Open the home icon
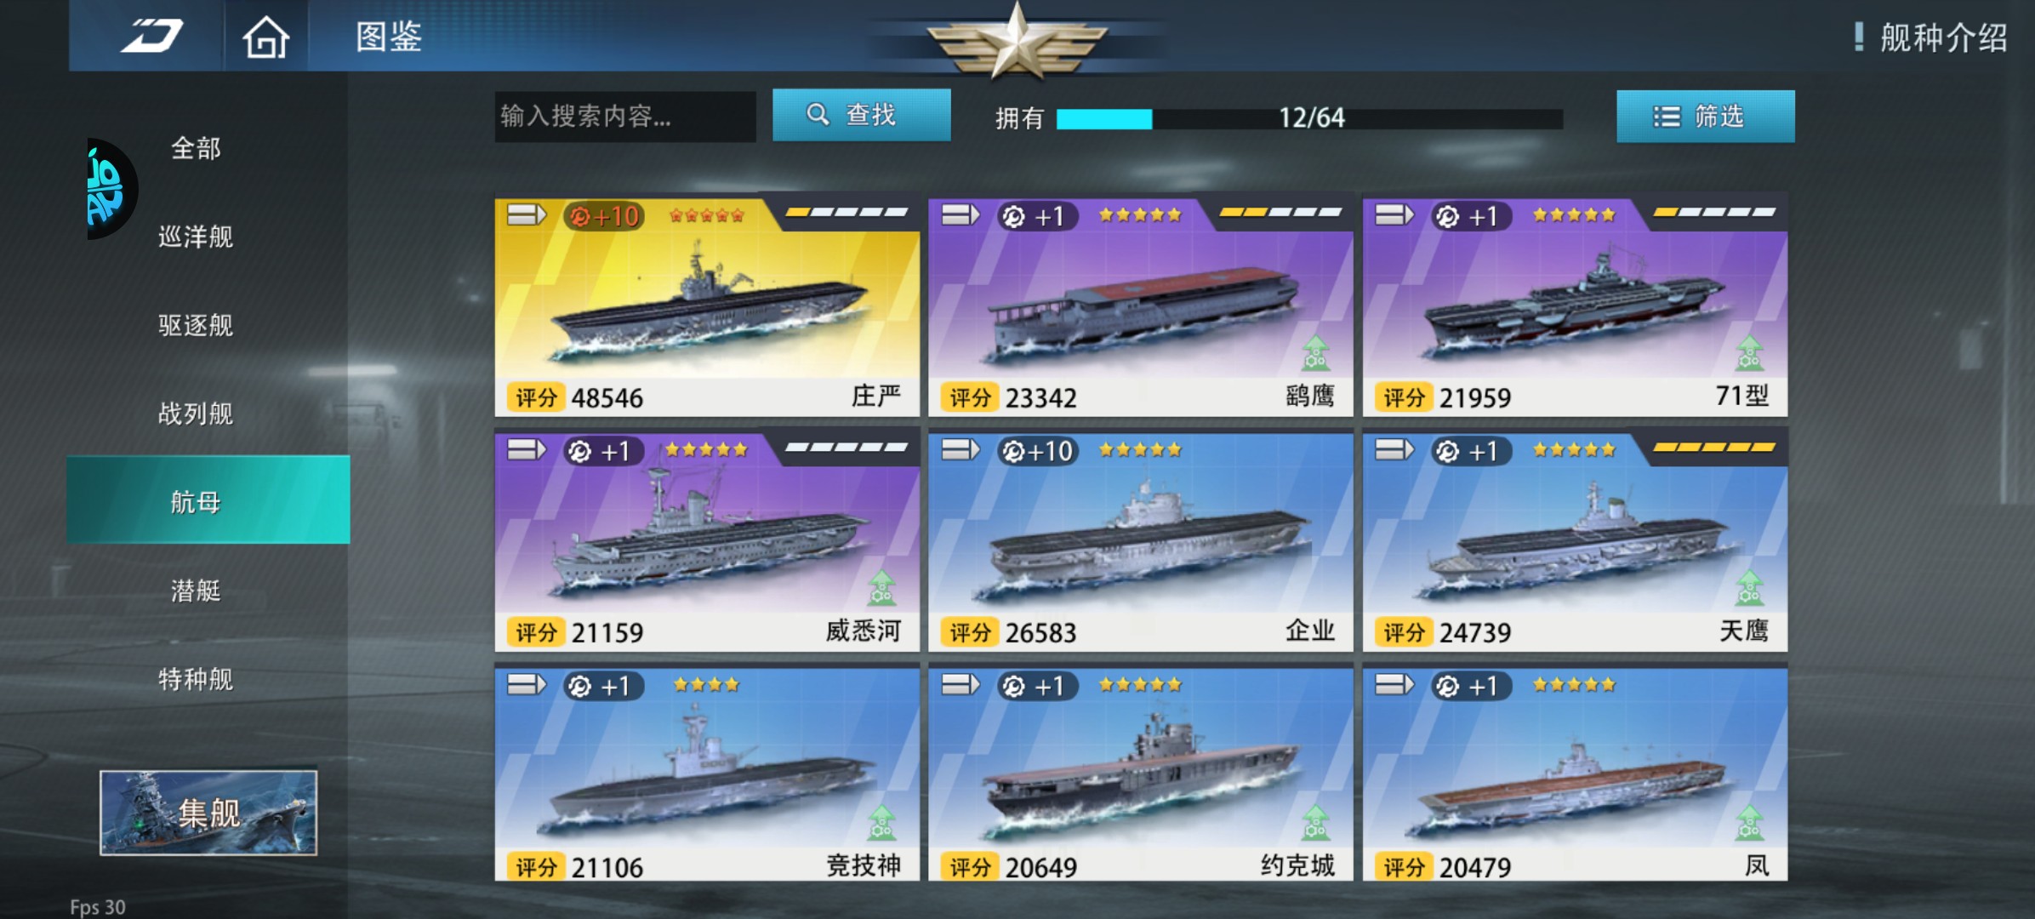Screen dimensions: 2035x919 coord(265,37)
